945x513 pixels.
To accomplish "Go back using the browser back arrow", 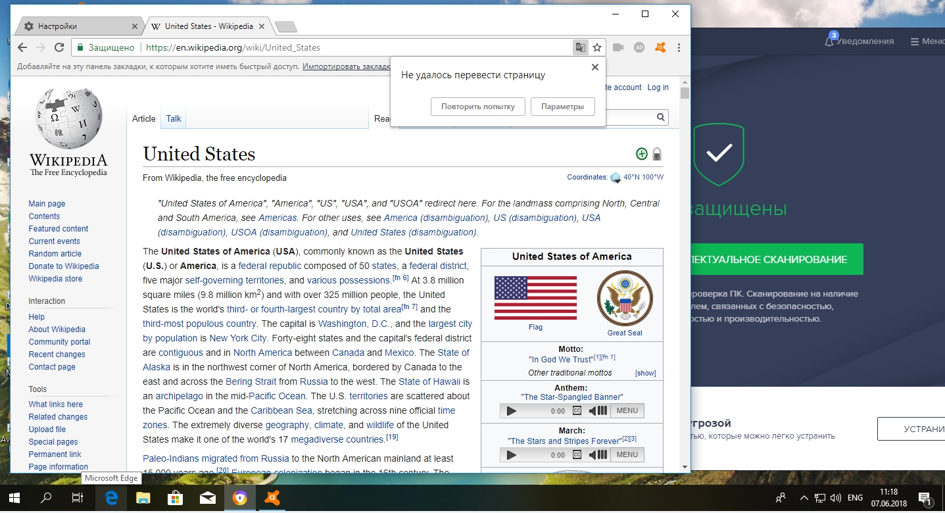I will (22, 47).
